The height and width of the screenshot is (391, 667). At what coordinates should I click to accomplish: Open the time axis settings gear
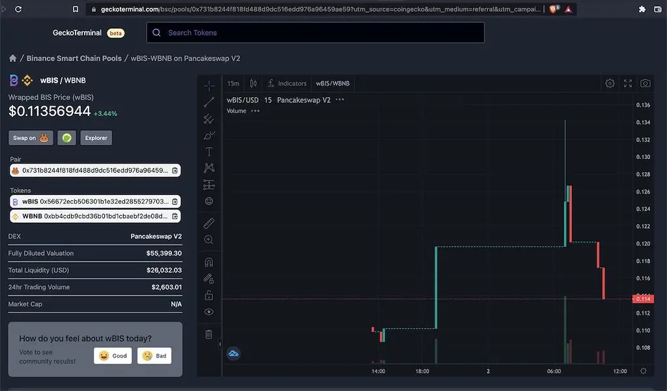pos(644,371)
